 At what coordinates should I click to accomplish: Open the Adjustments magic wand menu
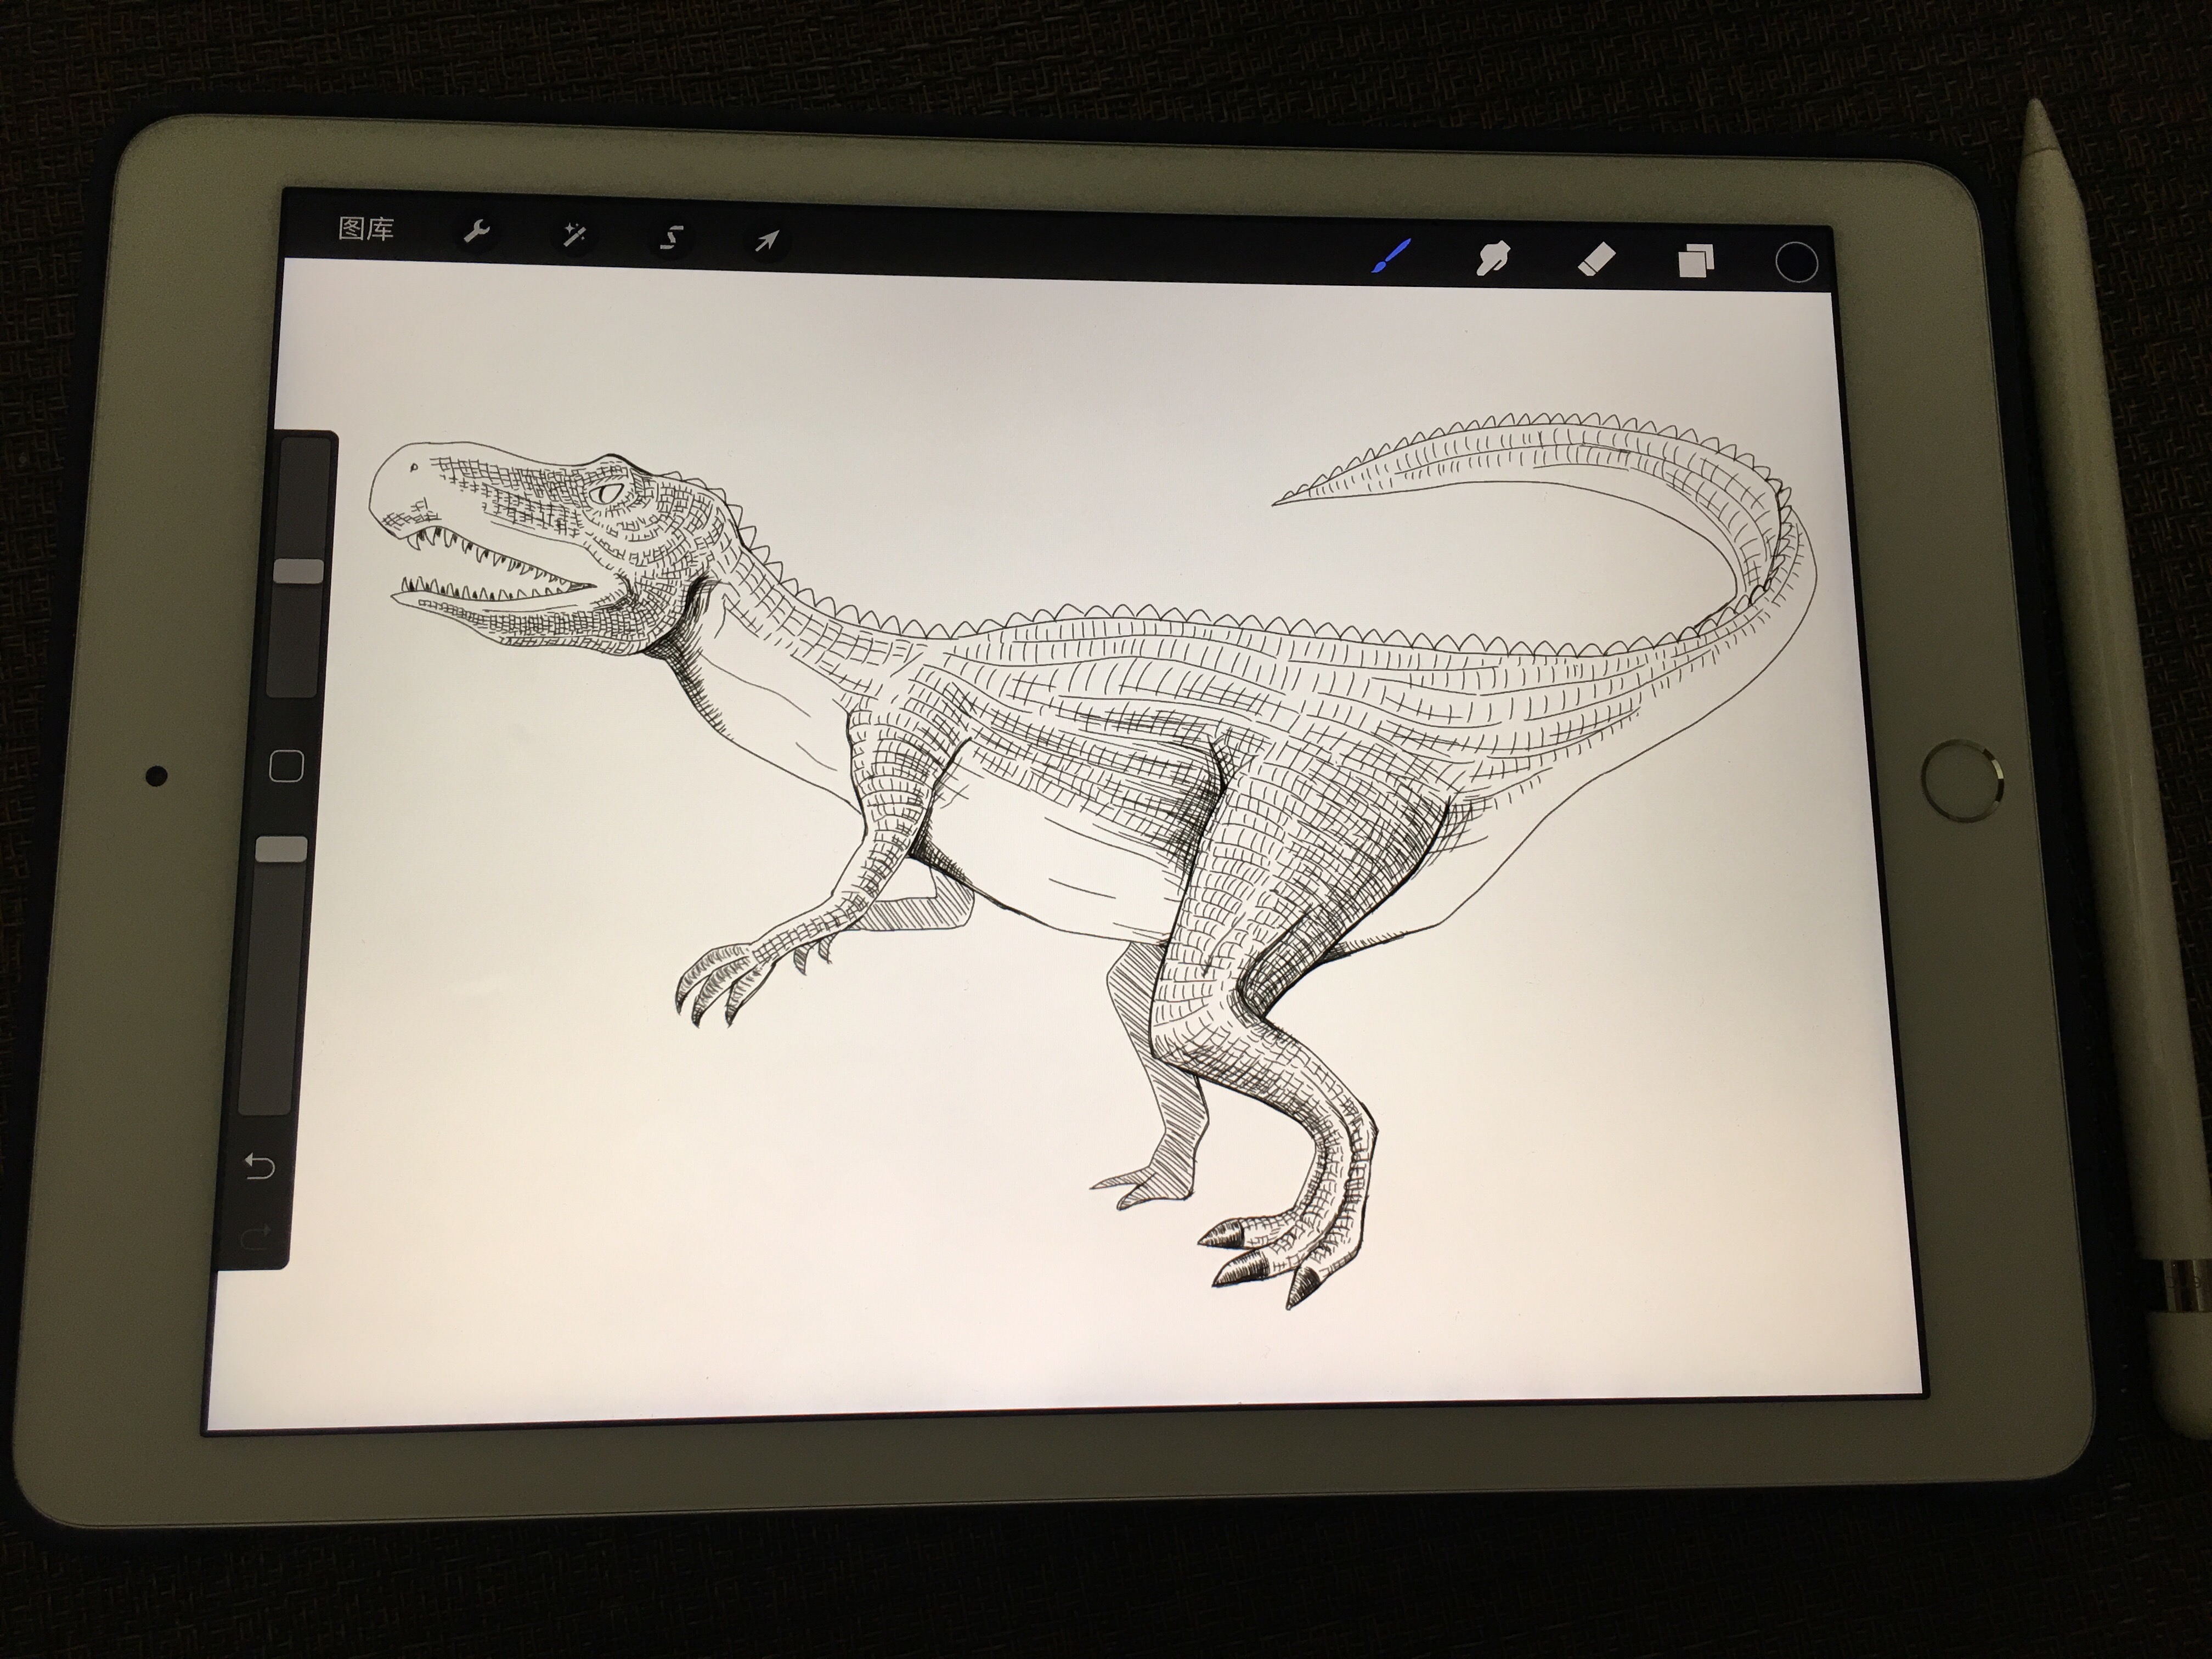click(x=574, y=236)
